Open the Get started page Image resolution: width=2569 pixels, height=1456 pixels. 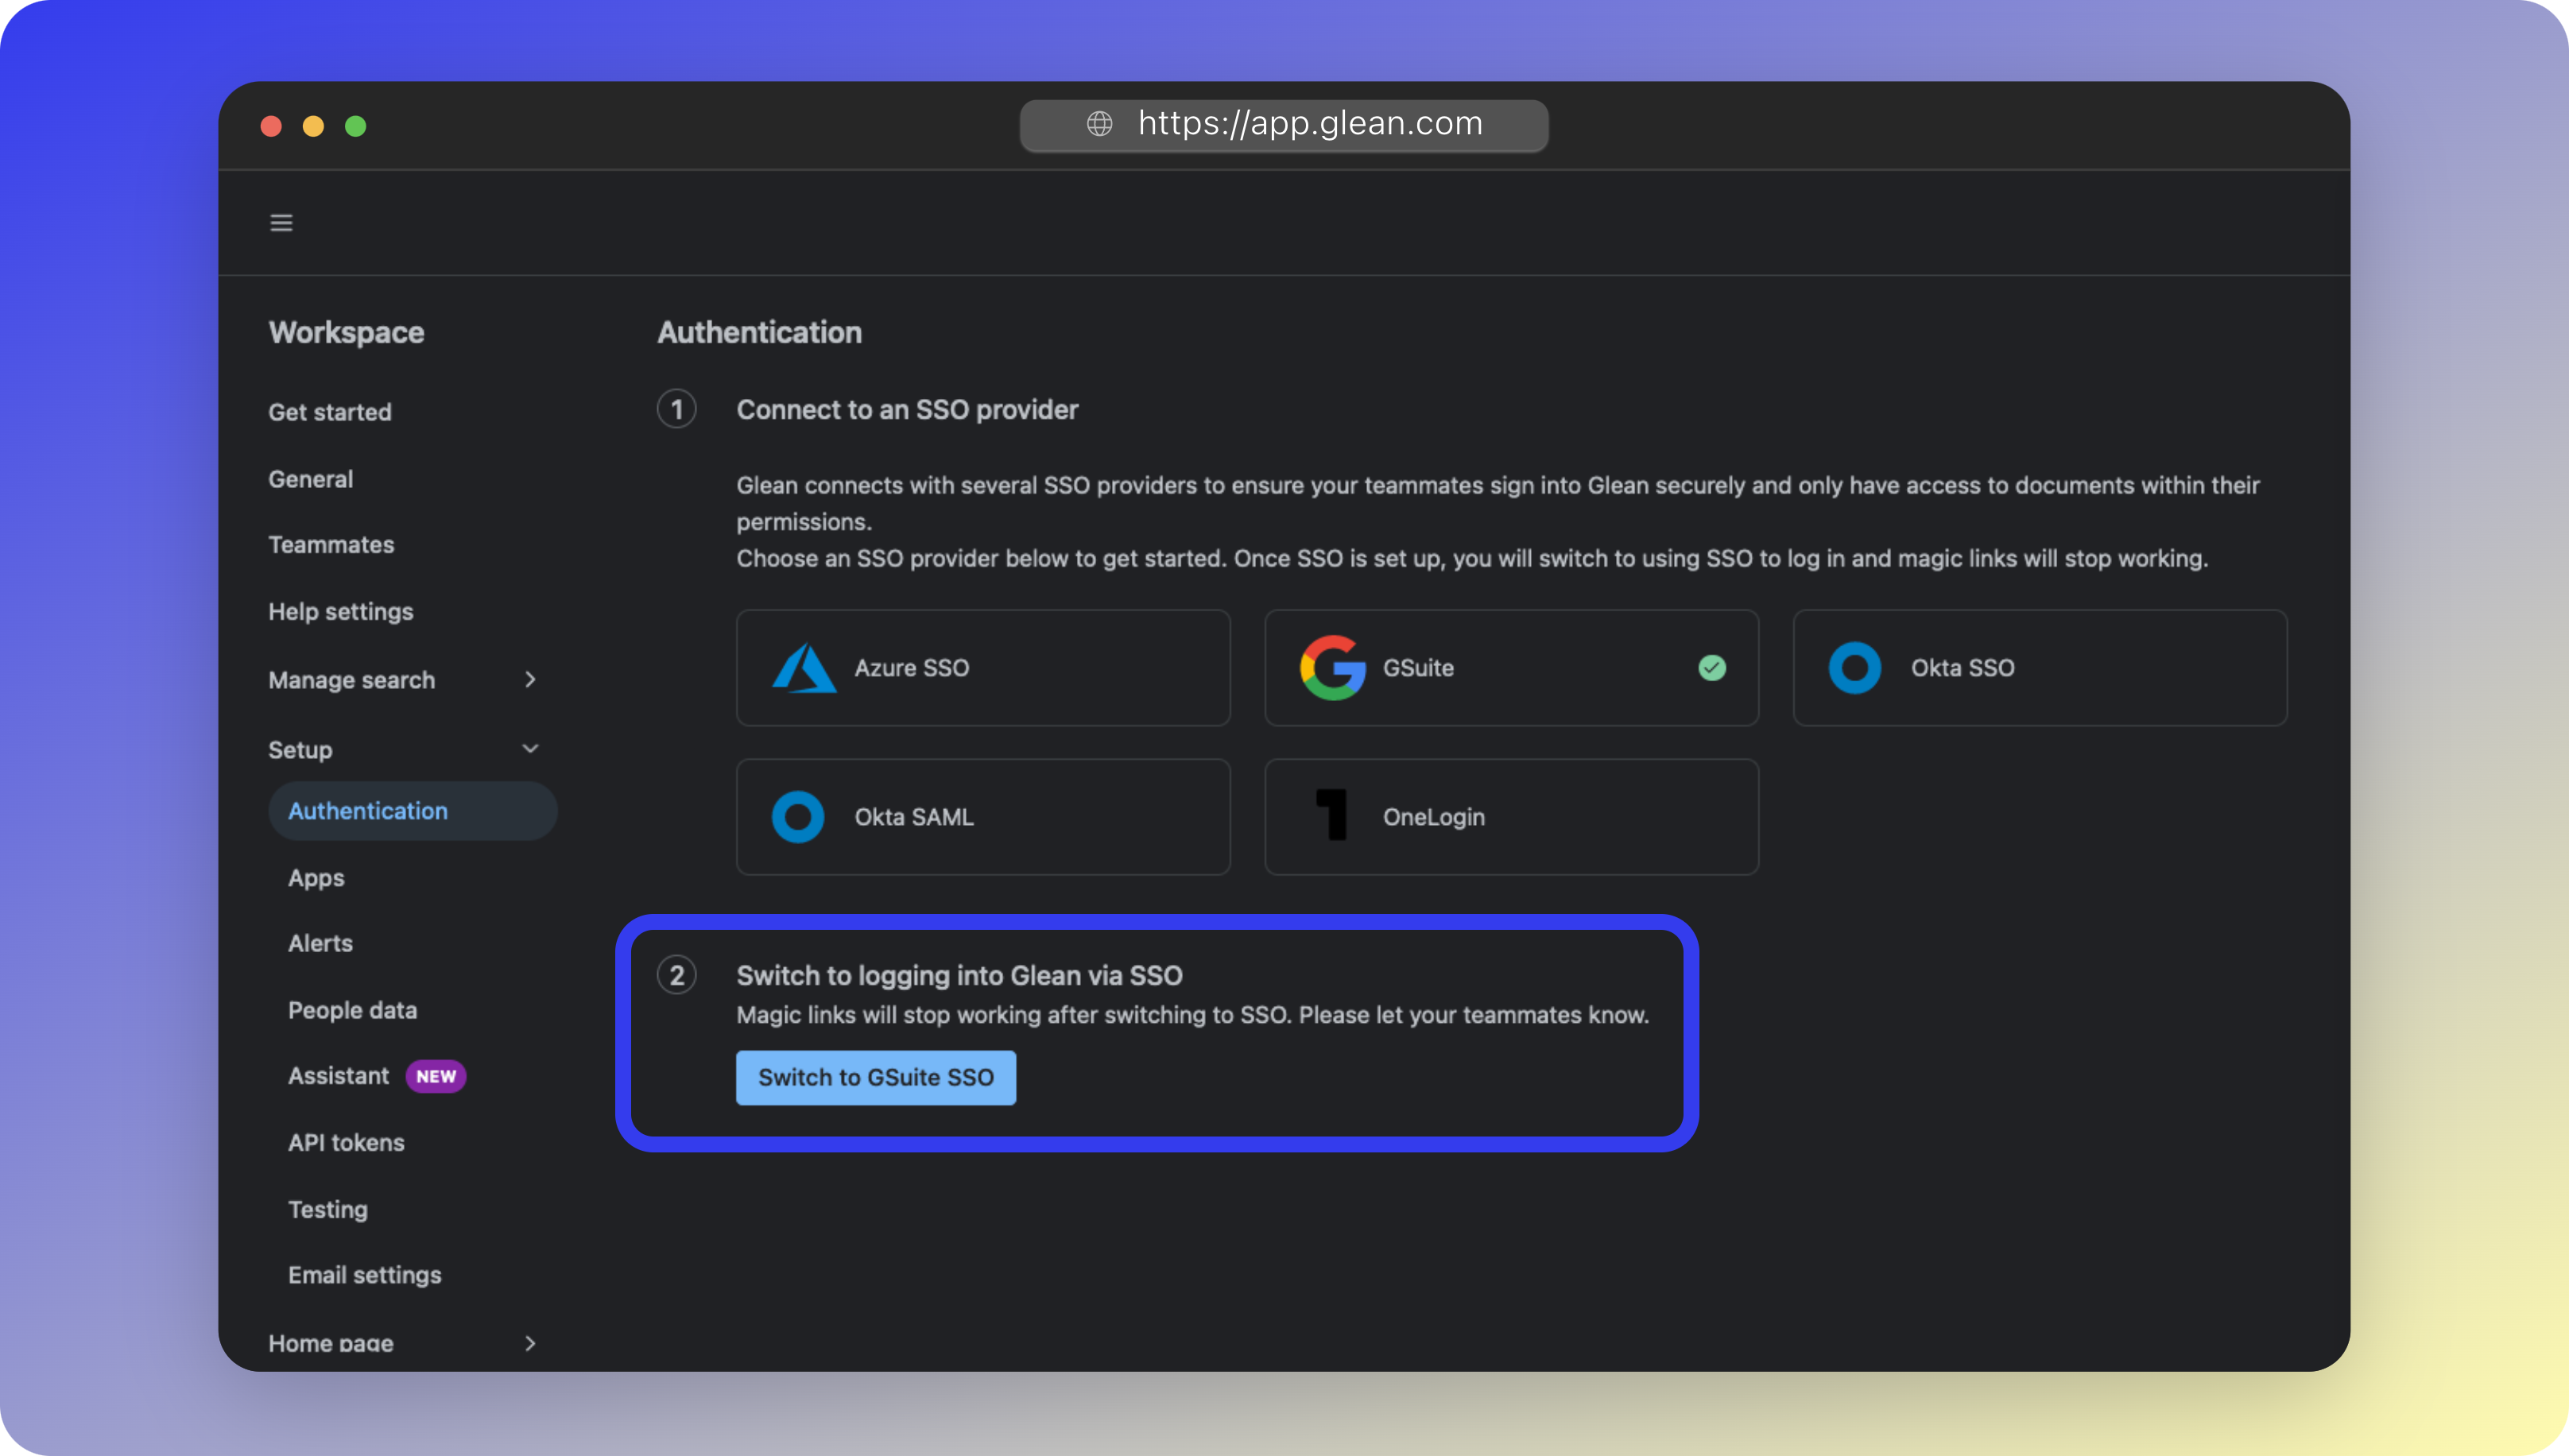click(x=329, y=411)
